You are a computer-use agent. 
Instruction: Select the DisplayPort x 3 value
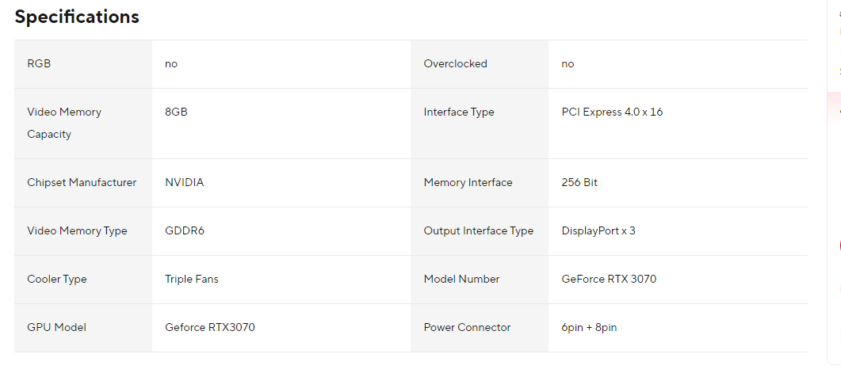pos(598,231)
